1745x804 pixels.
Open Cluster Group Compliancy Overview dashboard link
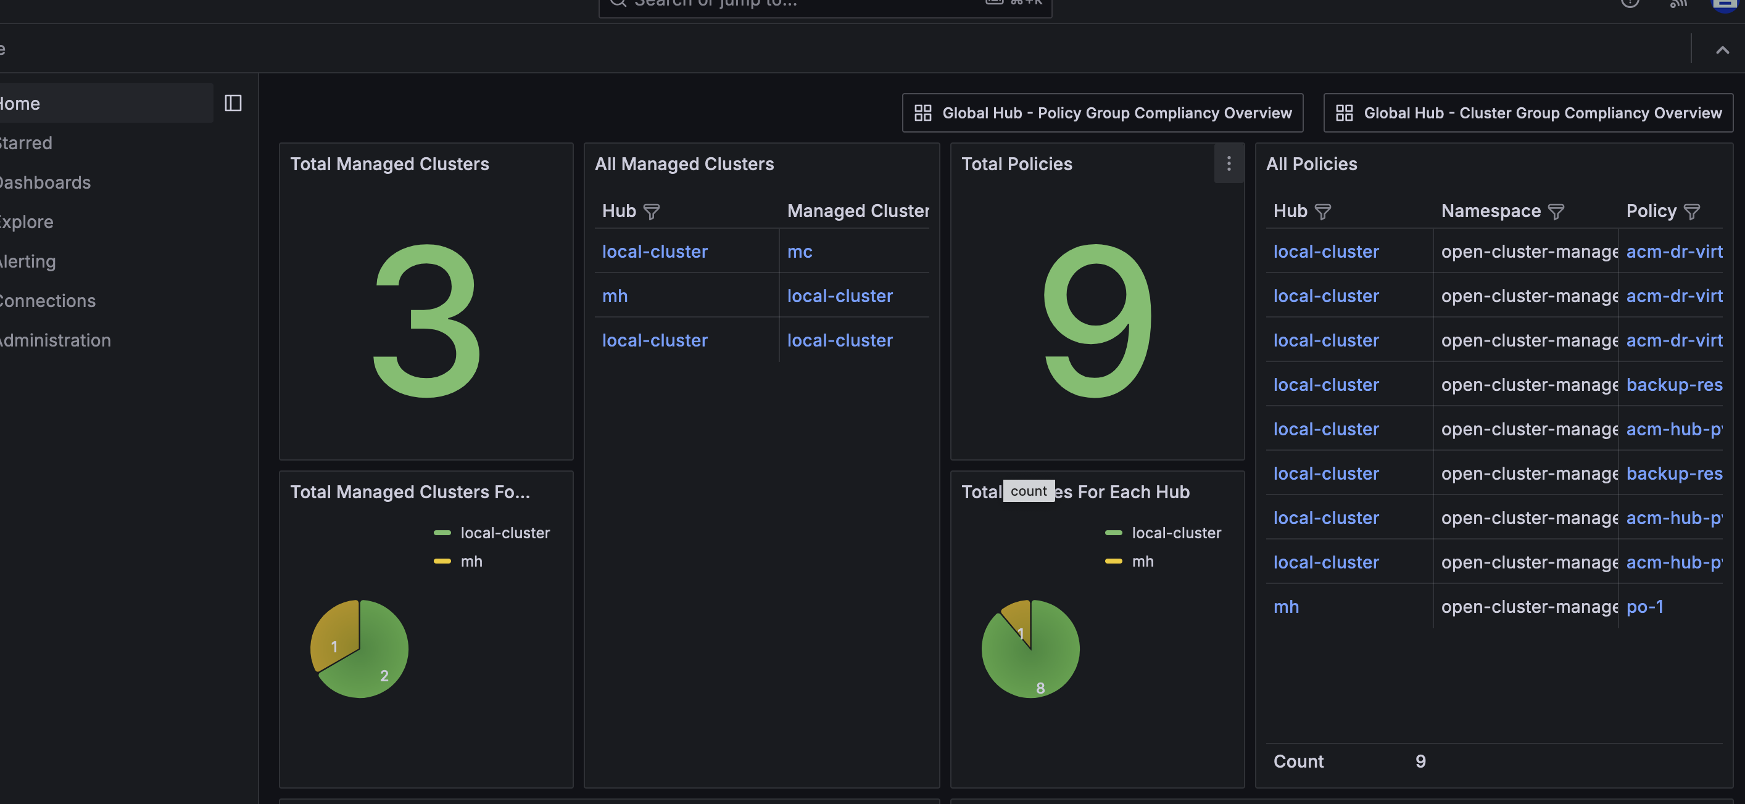[x=1528, y=113]
